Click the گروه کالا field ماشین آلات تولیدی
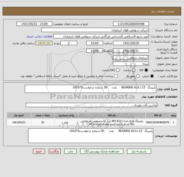Image resolution: width=184 pixels, height=177 pixels. click(91, 105)
